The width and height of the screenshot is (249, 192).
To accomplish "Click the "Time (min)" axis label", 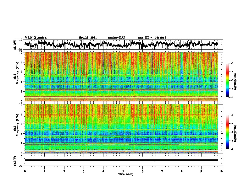I will coord(126,174).
